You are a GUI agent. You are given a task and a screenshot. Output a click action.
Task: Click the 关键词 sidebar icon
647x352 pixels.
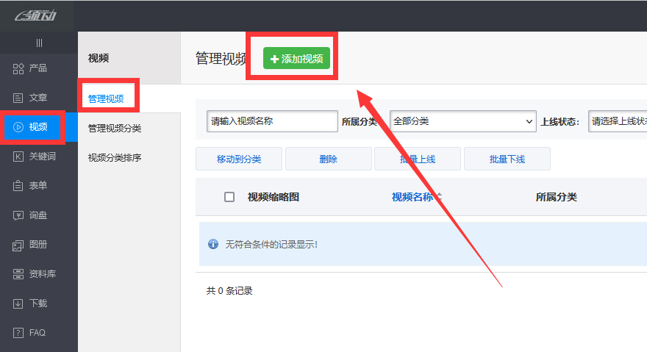pyautogui.click(x=18, y=157)
